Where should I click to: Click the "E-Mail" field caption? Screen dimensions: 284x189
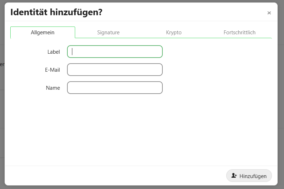click(52, 70)
